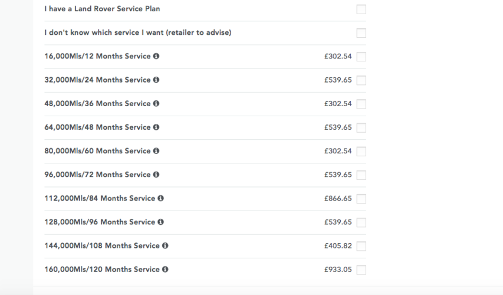The width and height of the screenshot is (503, 295).
Task: Show info for 32,000Mls/24 Months Service
Action: point(156,80)
